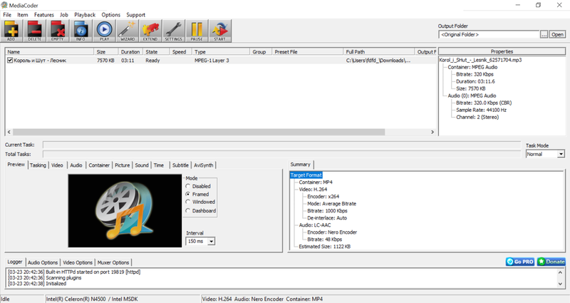The height and width of the screenshot is (303, 570).
Task: Click the Output Folder input field
Action: tap(489, 34)
